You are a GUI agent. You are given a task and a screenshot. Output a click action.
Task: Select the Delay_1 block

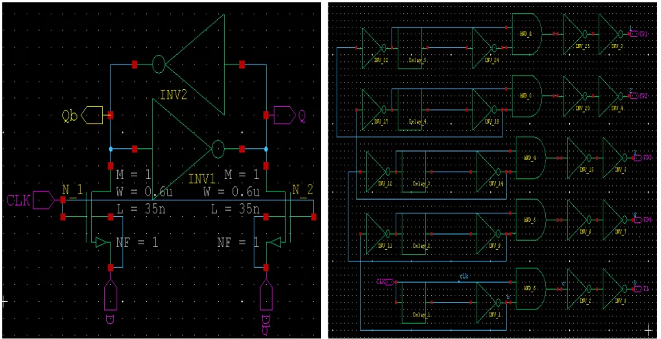pyautogui.click(x=414, y=303)
